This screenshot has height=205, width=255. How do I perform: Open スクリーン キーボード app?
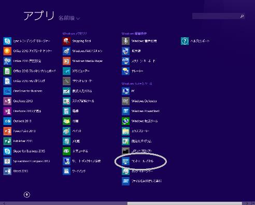point(139,61)
